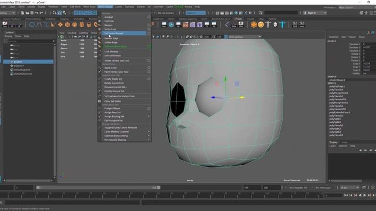Open the playback speed dropdown by the range slider

[350, 188]
